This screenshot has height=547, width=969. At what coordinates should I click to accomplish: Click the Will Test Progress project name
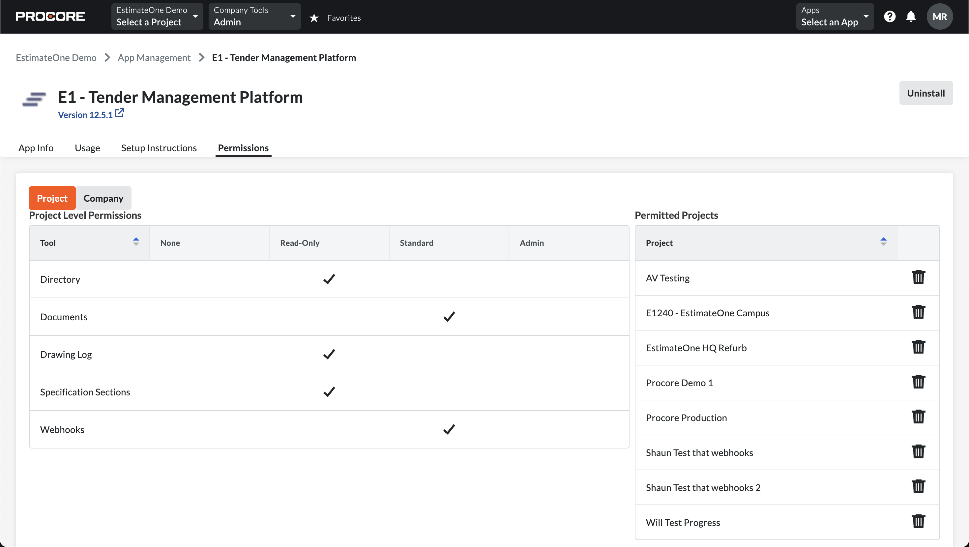(x=683, y=522)
